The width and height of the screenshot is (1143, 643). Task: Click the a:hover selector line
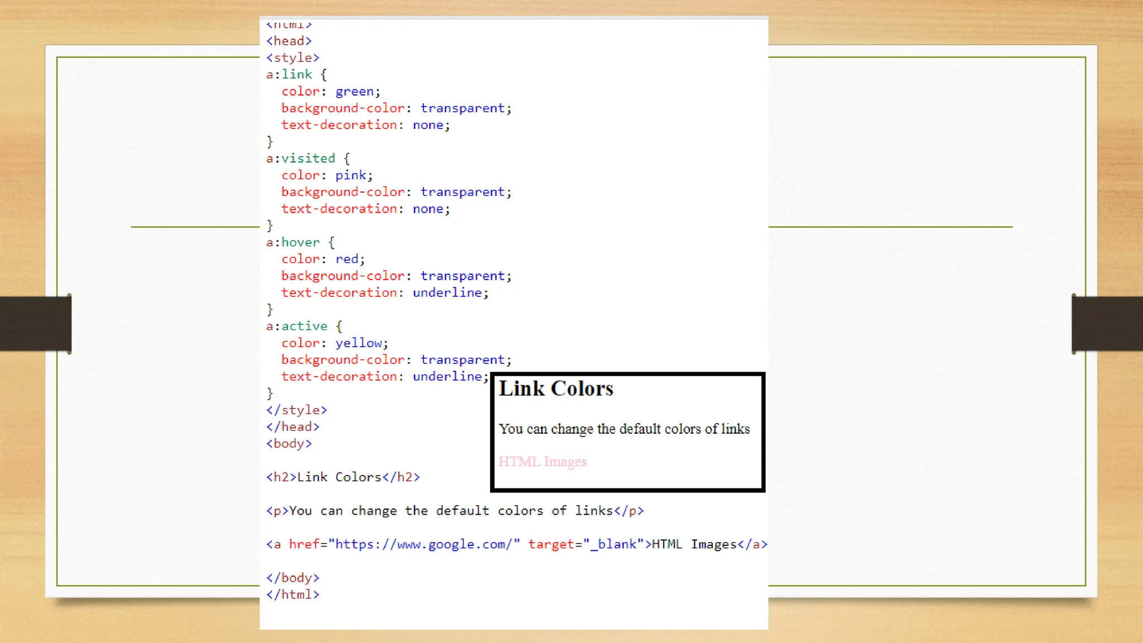click(x=300, y=242)
